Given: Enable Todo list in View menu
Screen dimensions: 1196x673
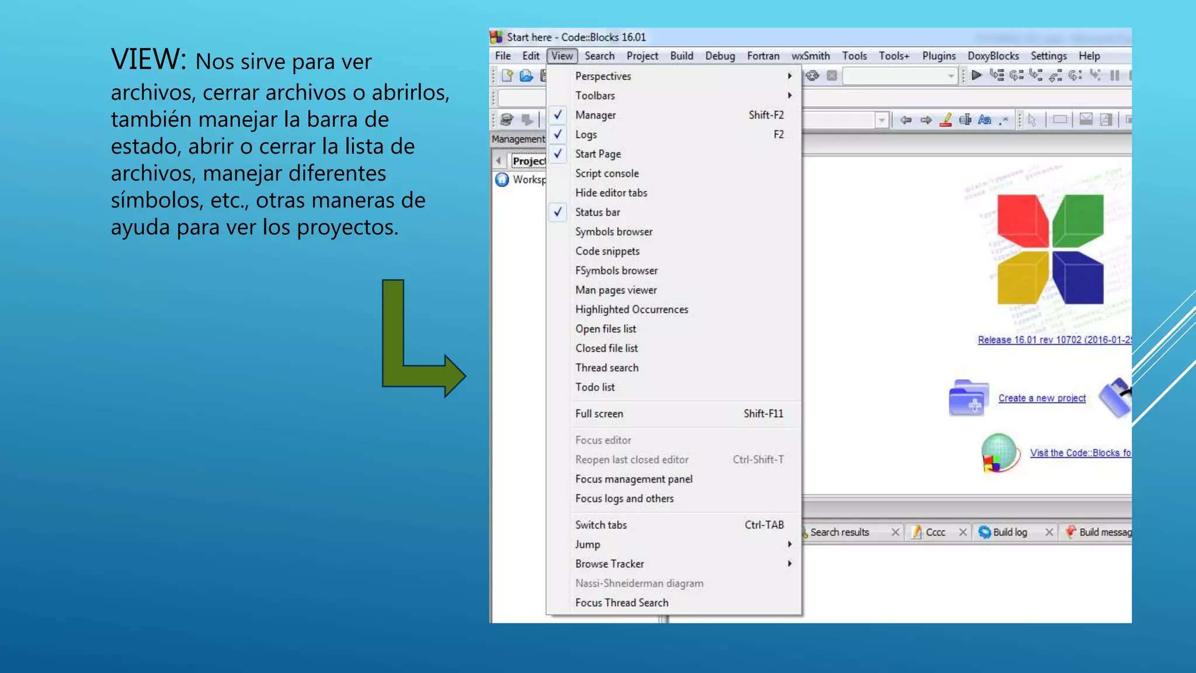Looking at the screenshot, I should pos(675,387).
